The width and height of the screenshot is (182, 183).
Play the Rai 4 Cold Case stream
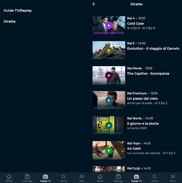109,25
